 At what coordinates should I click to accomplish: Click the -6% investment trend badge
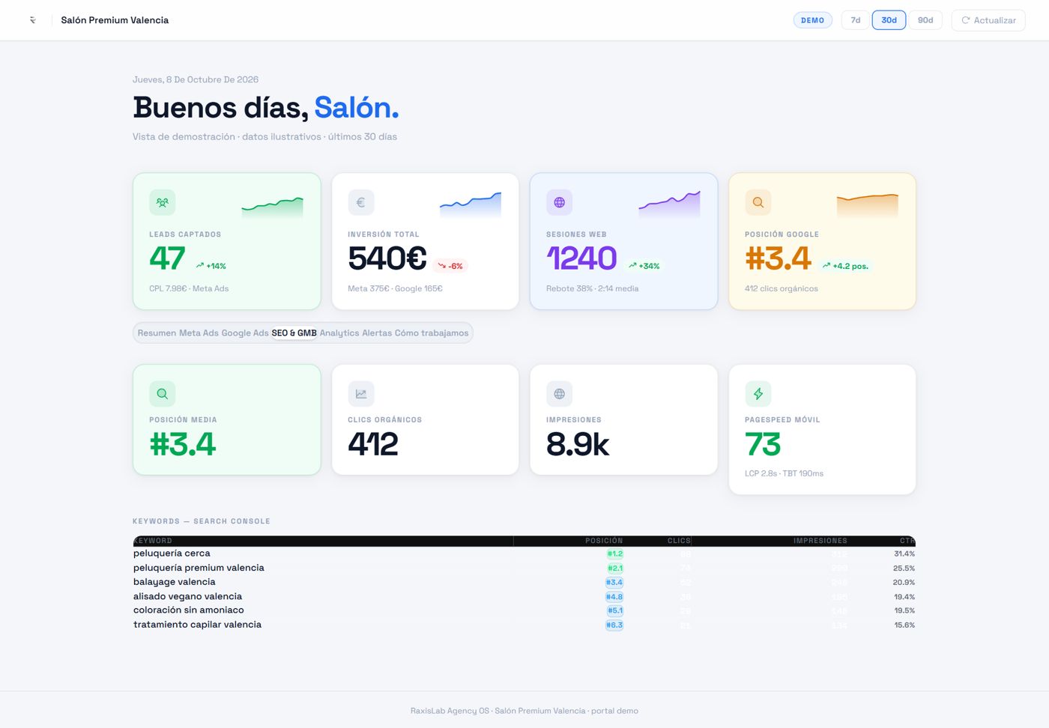pyautogui.click(x=450, y=266)
